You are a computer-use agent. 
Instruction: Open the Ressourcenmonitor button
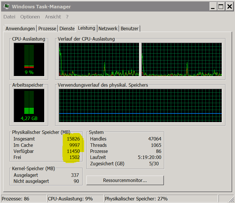[125, 180]
